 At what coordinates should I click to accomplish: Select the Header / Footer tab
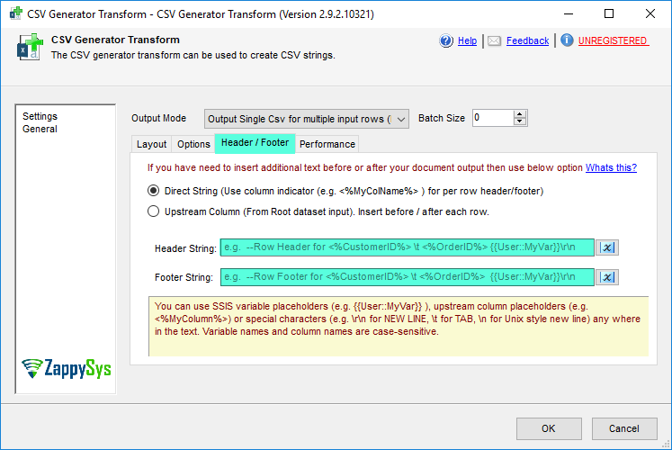[255, 143]
